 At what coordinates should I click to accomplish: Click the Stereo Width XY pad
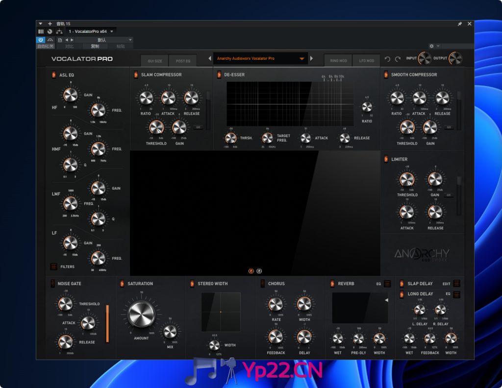[x=221, y=312]
